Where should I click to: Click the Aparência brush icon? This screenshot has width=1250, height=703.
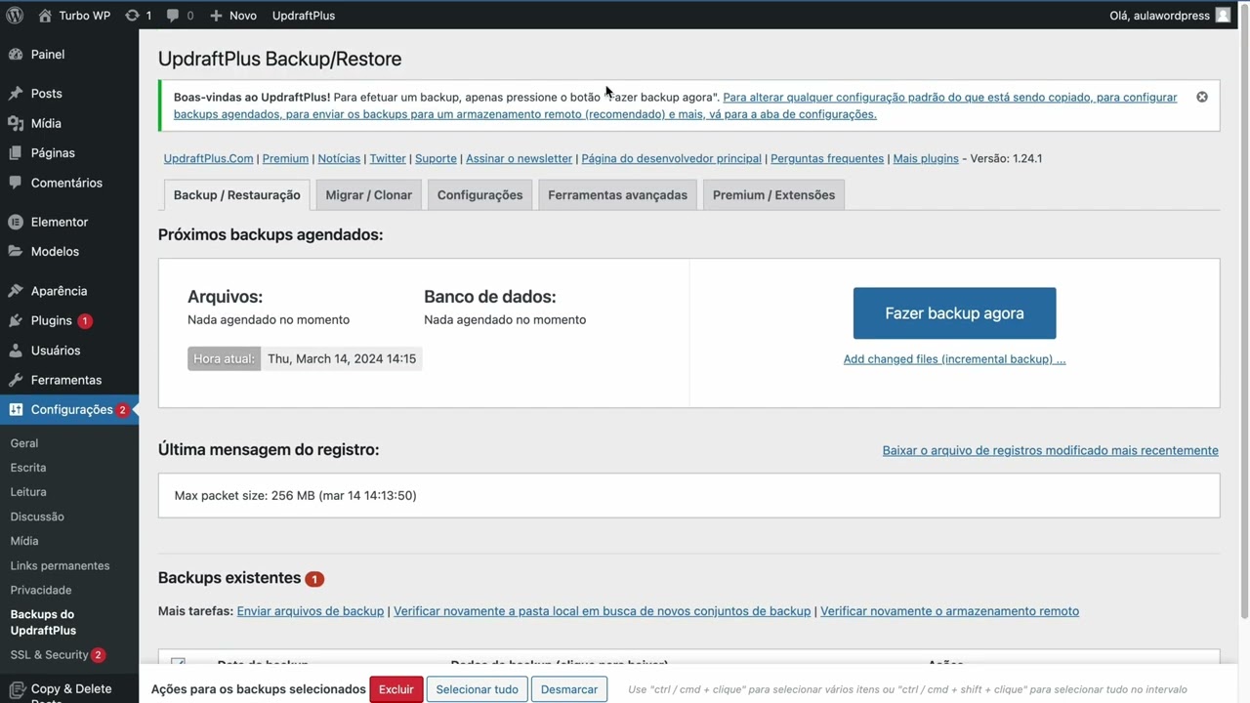[x=16, y=291]
